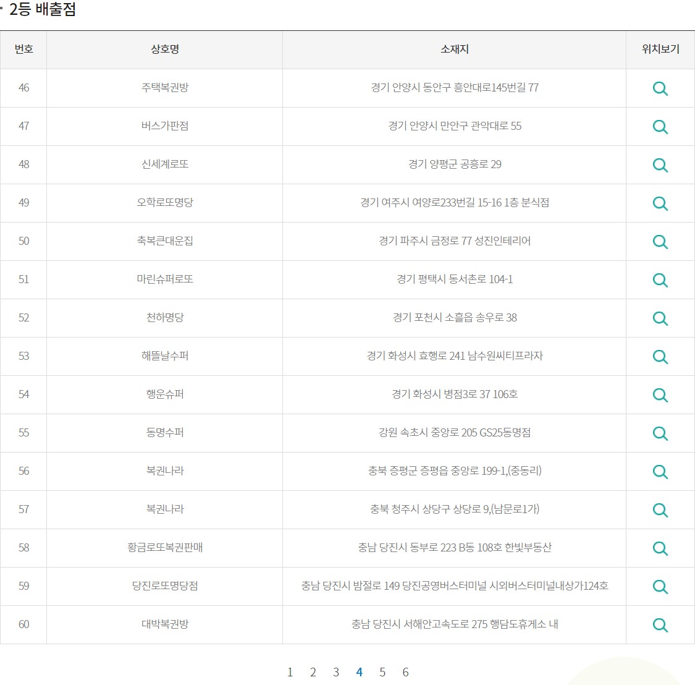This screenshot has height=685, width=695.
Task: Click the 2등 배출점 heading
Action: pos(43,9)
